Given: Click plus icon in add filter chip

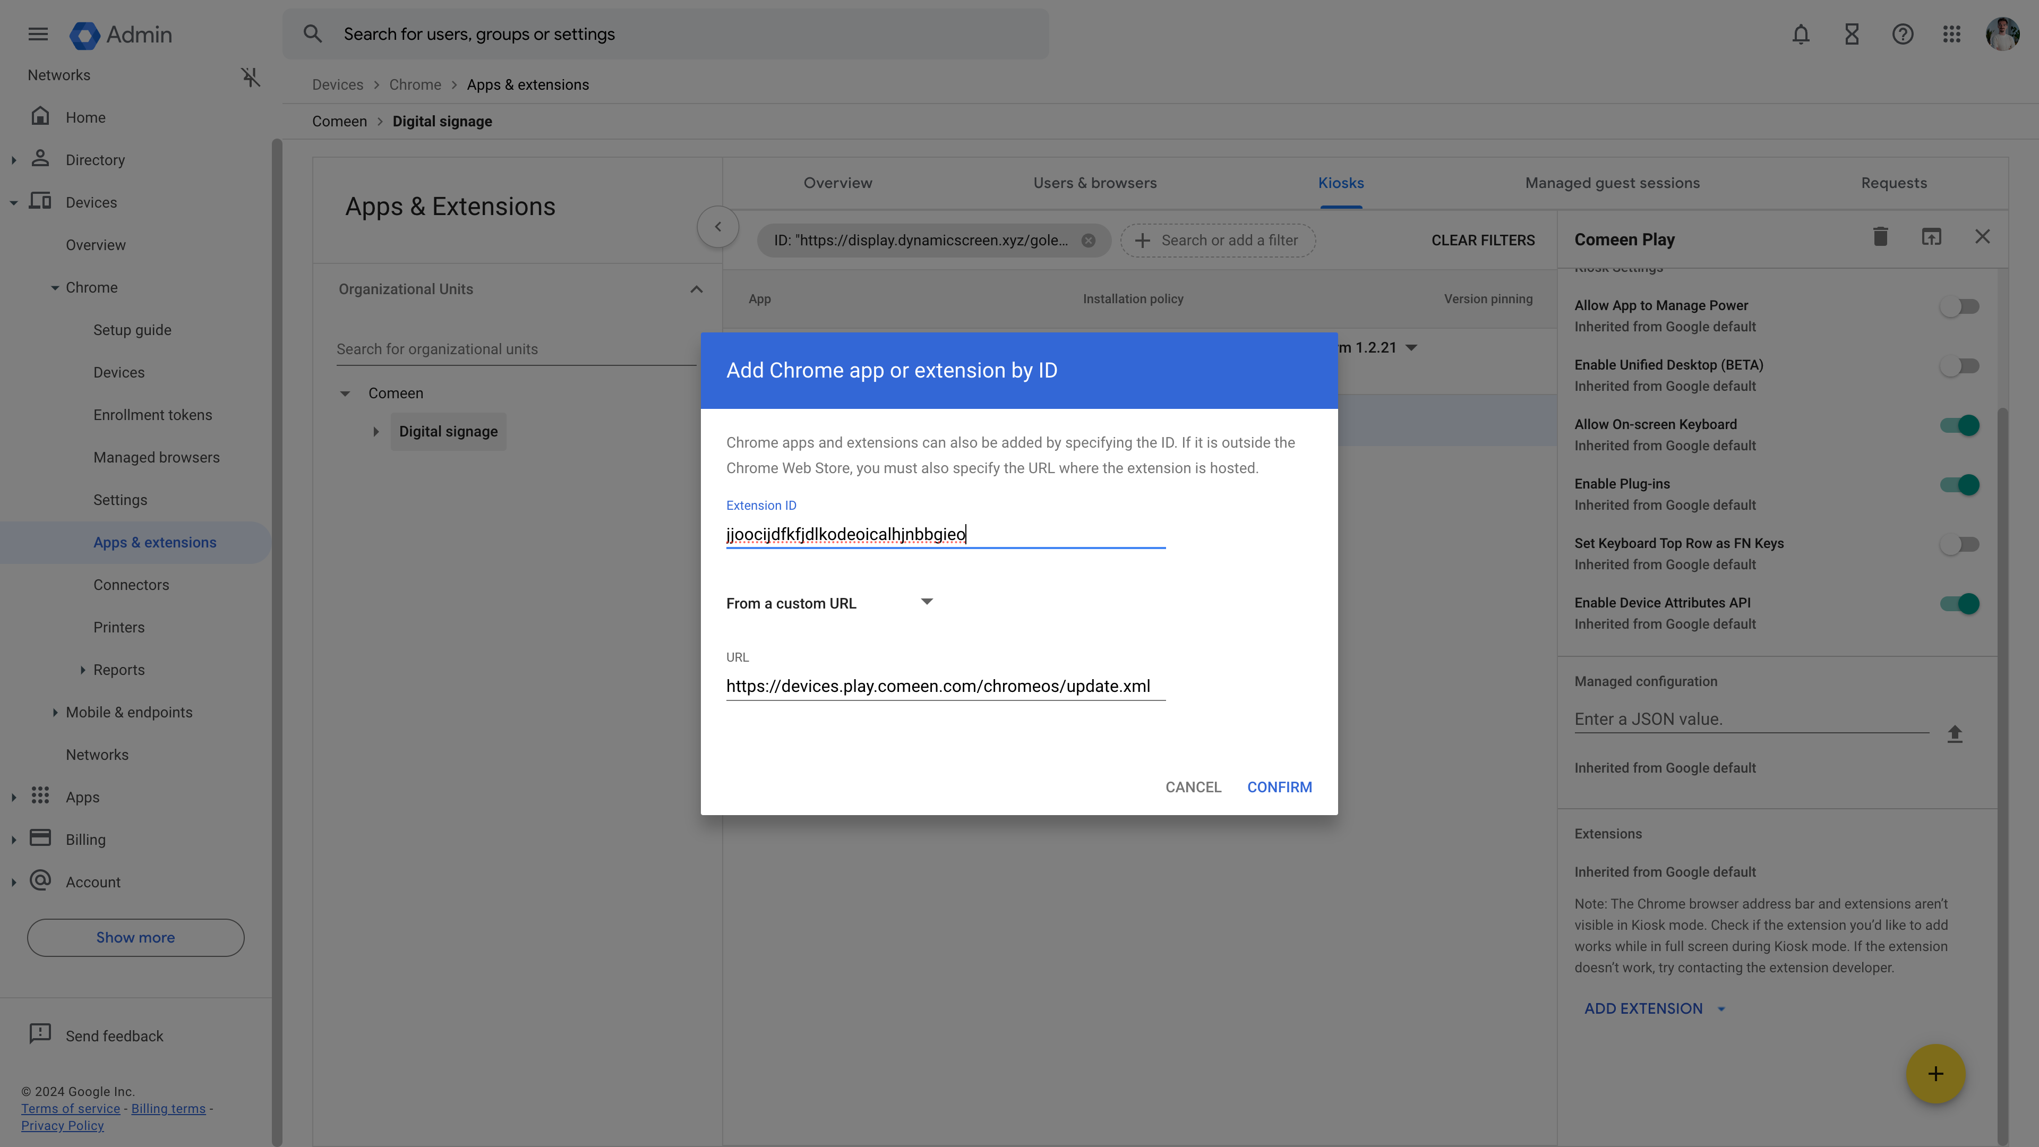Looking at the screenshot, I should coord(1142,241).
